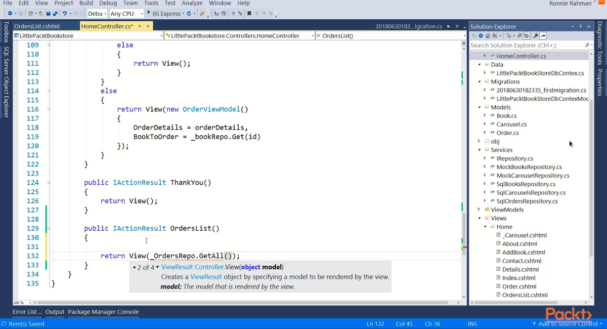Pin the Solution Explorer panel

[581, 26]
